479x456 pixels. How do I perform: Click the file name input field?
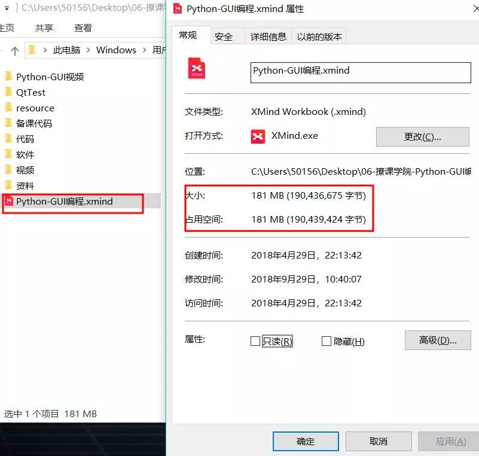point(361,72)
